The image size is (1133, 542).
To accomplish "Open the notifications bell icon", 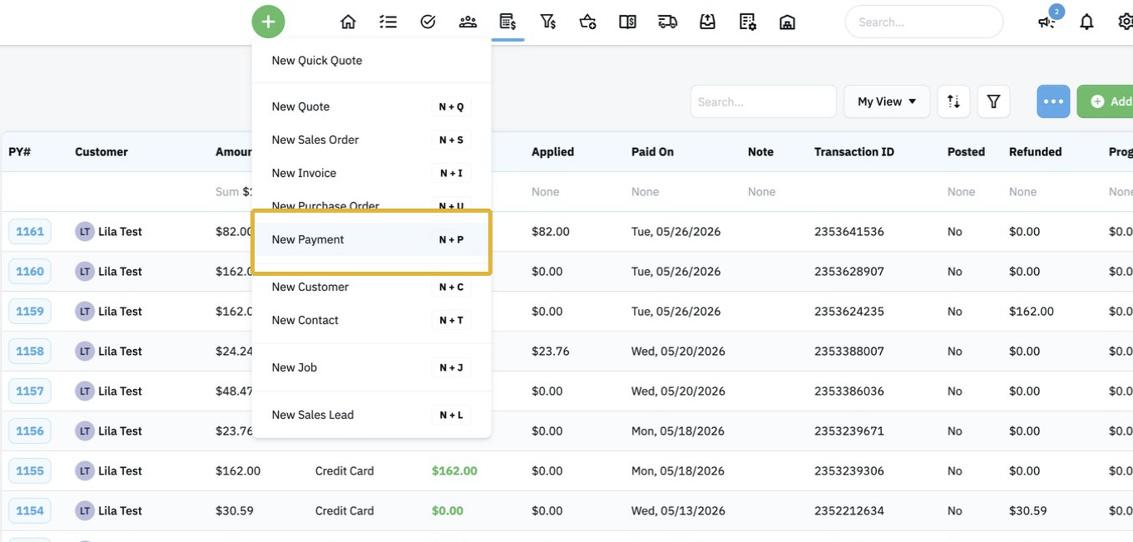I will tap(1086, 22).
